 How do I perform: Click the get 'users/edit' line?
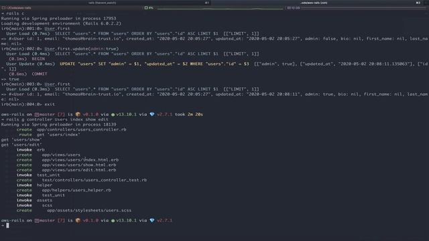tap(21, 145)
